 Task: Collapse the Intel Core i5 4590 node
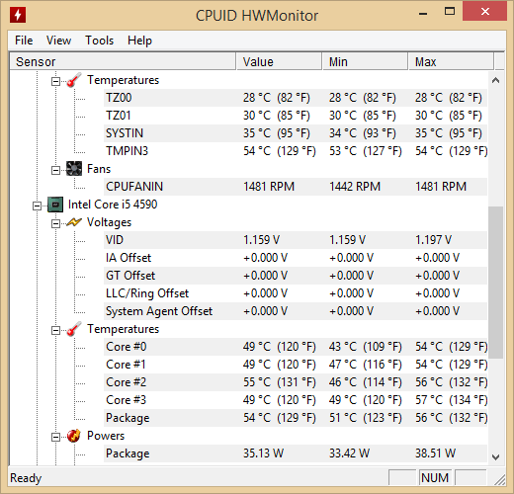click(x=37, y=206)
